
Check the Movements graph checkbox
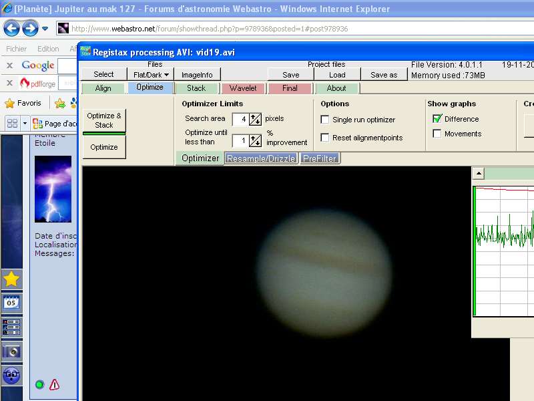pos(437,133)
